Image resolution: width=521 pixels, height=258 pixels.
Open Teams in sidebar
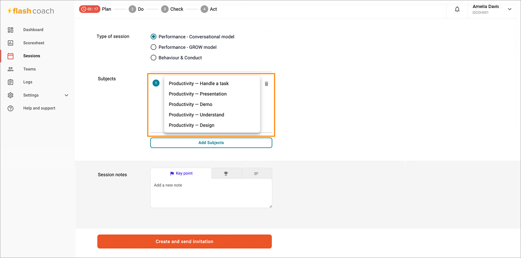pos(30,69)
